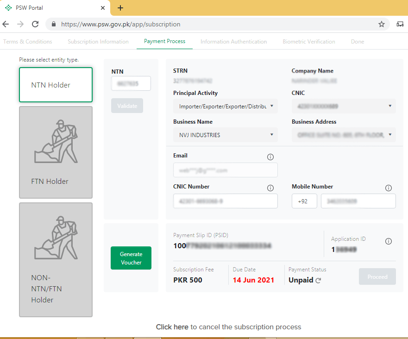Click the Unpaid payment status text
The width and height of the screenshot is (408, 339).
(301, 280)
